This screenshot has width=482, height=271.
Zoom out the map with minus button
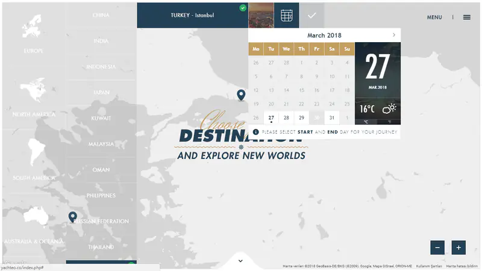point(437,248)
